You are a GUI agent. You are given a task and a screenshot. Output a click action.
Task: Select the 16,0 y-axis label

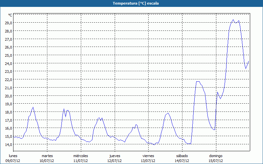[x=9, y=128]
